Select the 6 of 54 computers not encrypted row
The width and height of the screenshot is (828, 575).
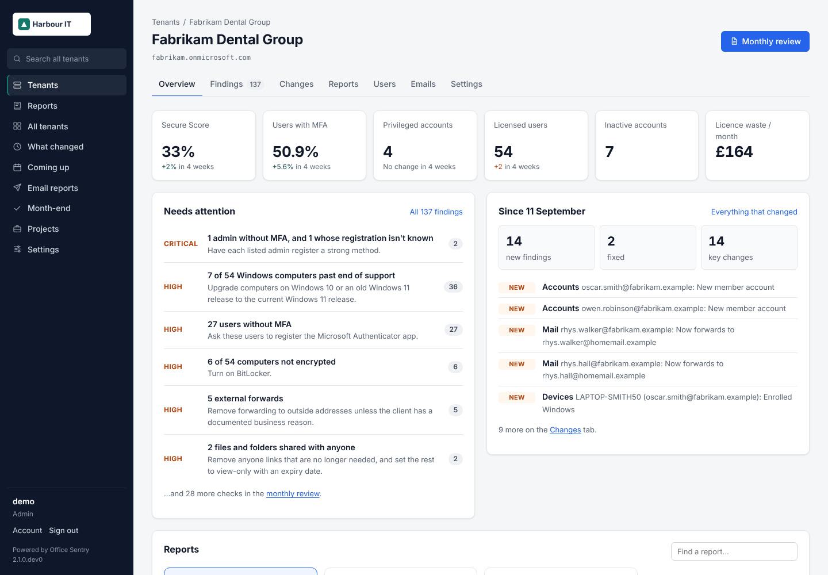tap(313, 367)
